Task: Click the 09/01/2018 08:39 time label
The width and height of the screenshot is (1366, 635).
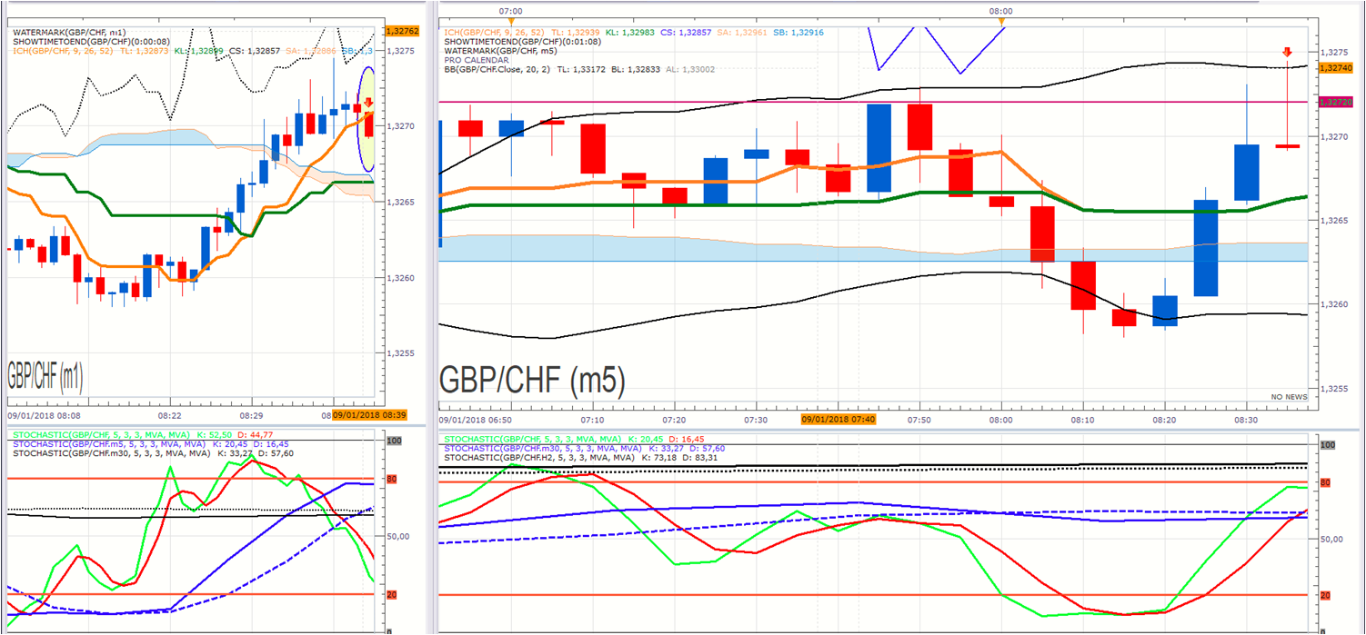Action: click(x=369, y=414)
